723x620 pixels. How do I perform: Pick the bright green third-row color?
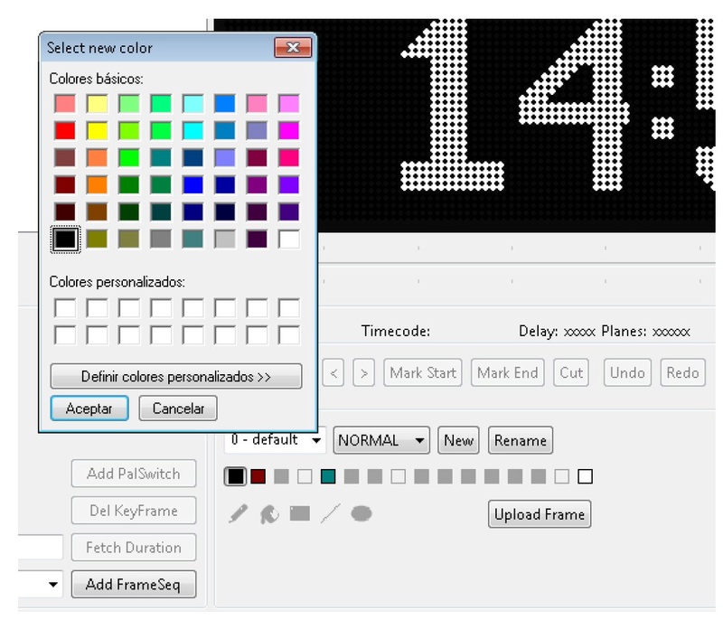click(129, 157)
